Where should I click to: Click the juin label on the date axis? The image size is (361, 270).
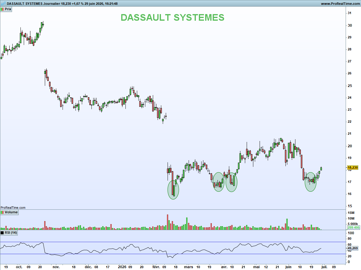(x=288, y=266)
